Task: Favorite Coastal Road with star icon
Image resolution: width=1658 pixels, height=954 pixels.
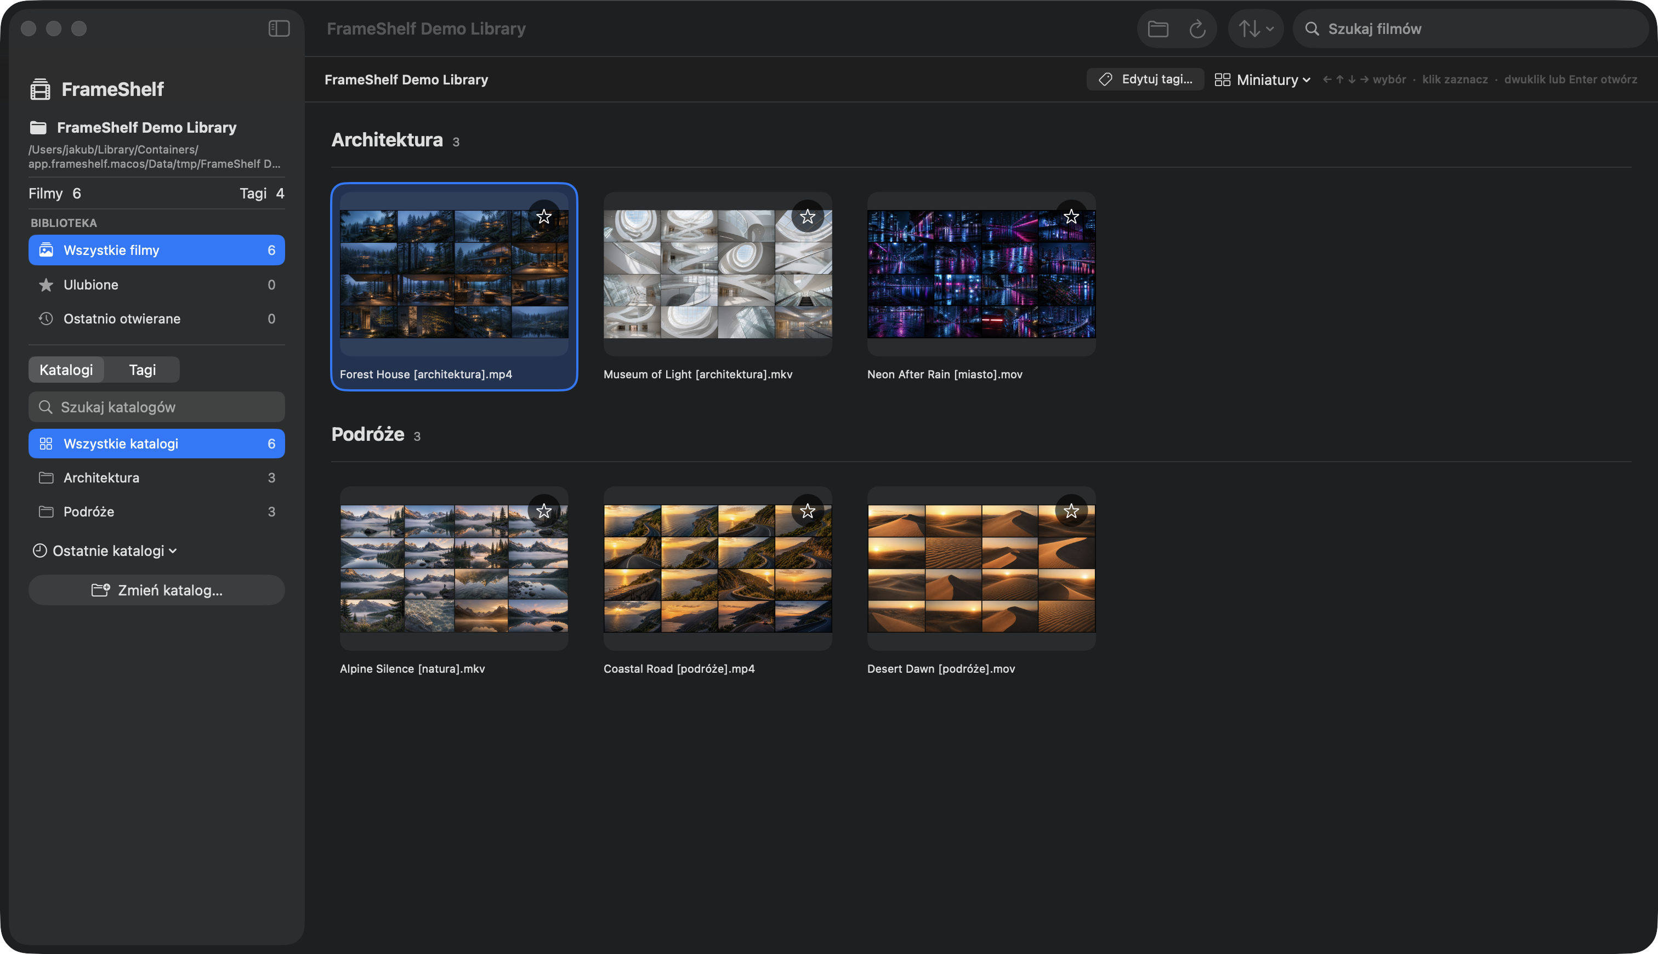Action: (808, 511)
